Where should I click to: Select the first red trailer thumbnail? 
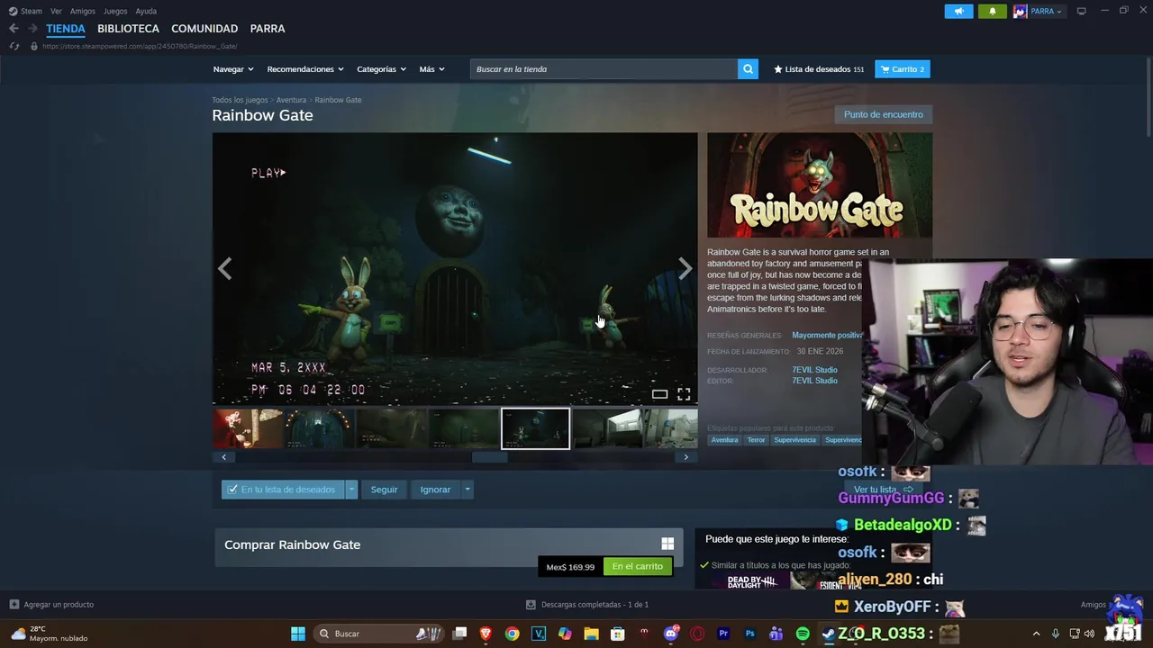pyautogui.click(x=248, y=428)
